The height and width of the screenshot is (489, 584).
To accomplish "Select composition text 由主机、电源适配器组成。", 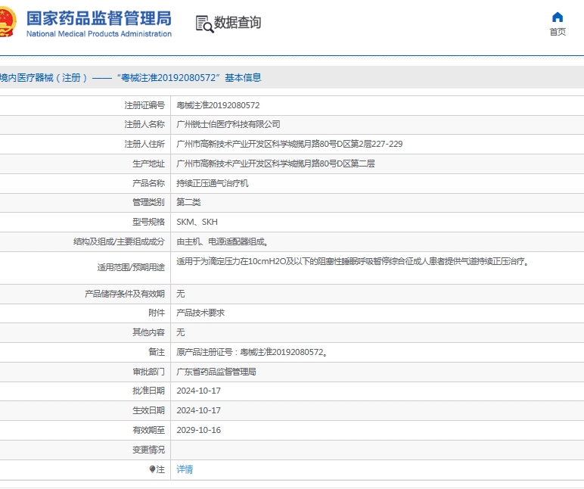I will [x=222, y=242].
